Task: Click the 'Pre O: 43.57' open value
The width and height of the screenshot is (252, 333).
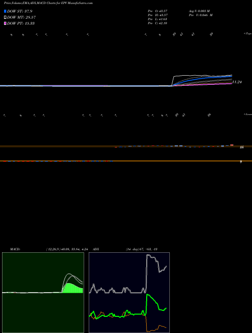Action: pos(158,11)
